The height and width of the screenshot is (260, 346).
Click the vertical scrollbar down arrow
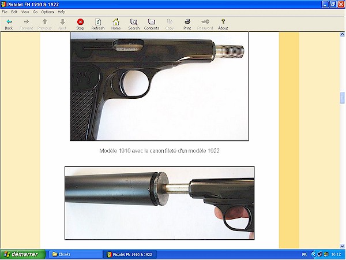343,246
